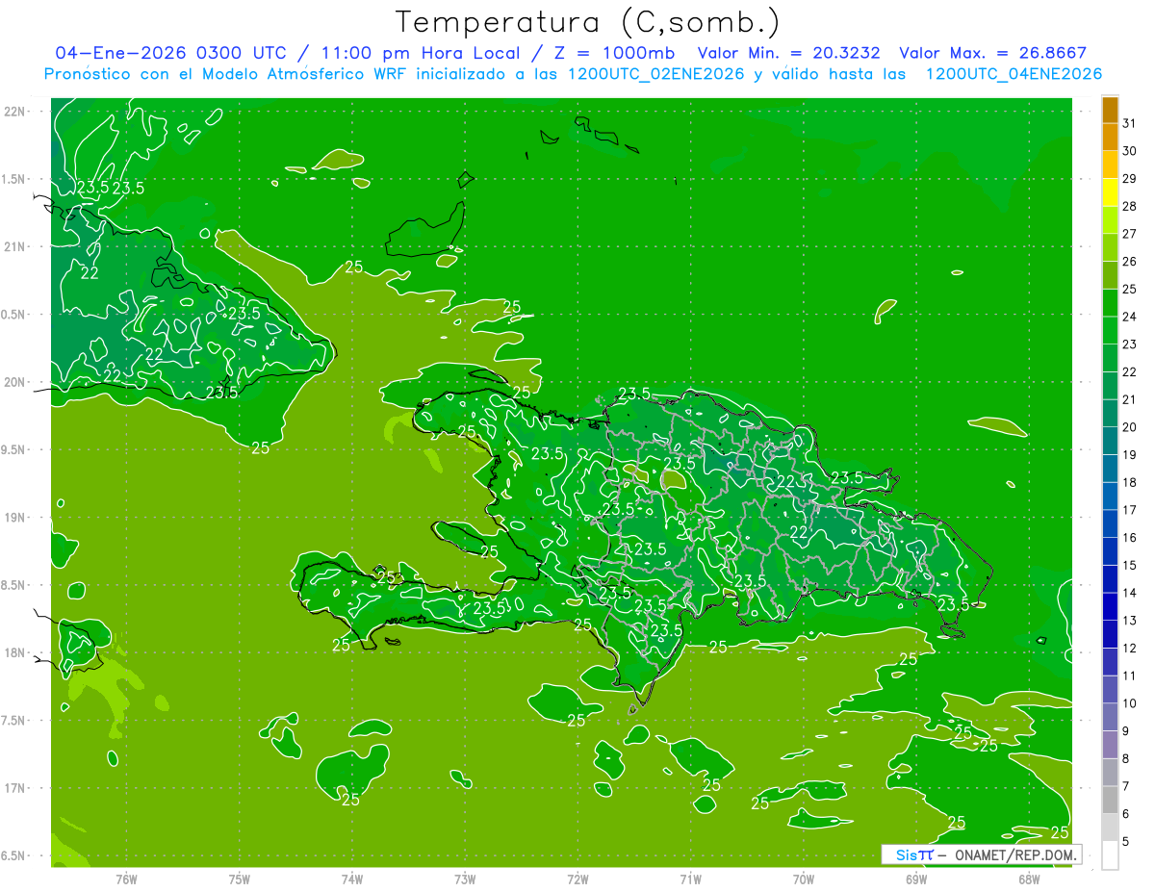This screenshot has height=892, width=1155.
Task: Click the 6.5N latitude axis label
Action: 14,855
